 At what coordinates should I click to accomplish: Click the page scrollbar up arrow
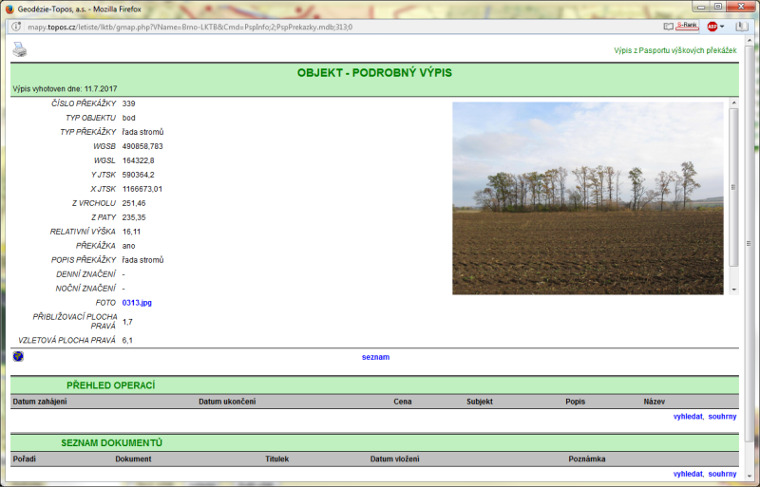[x=749, y=42]
